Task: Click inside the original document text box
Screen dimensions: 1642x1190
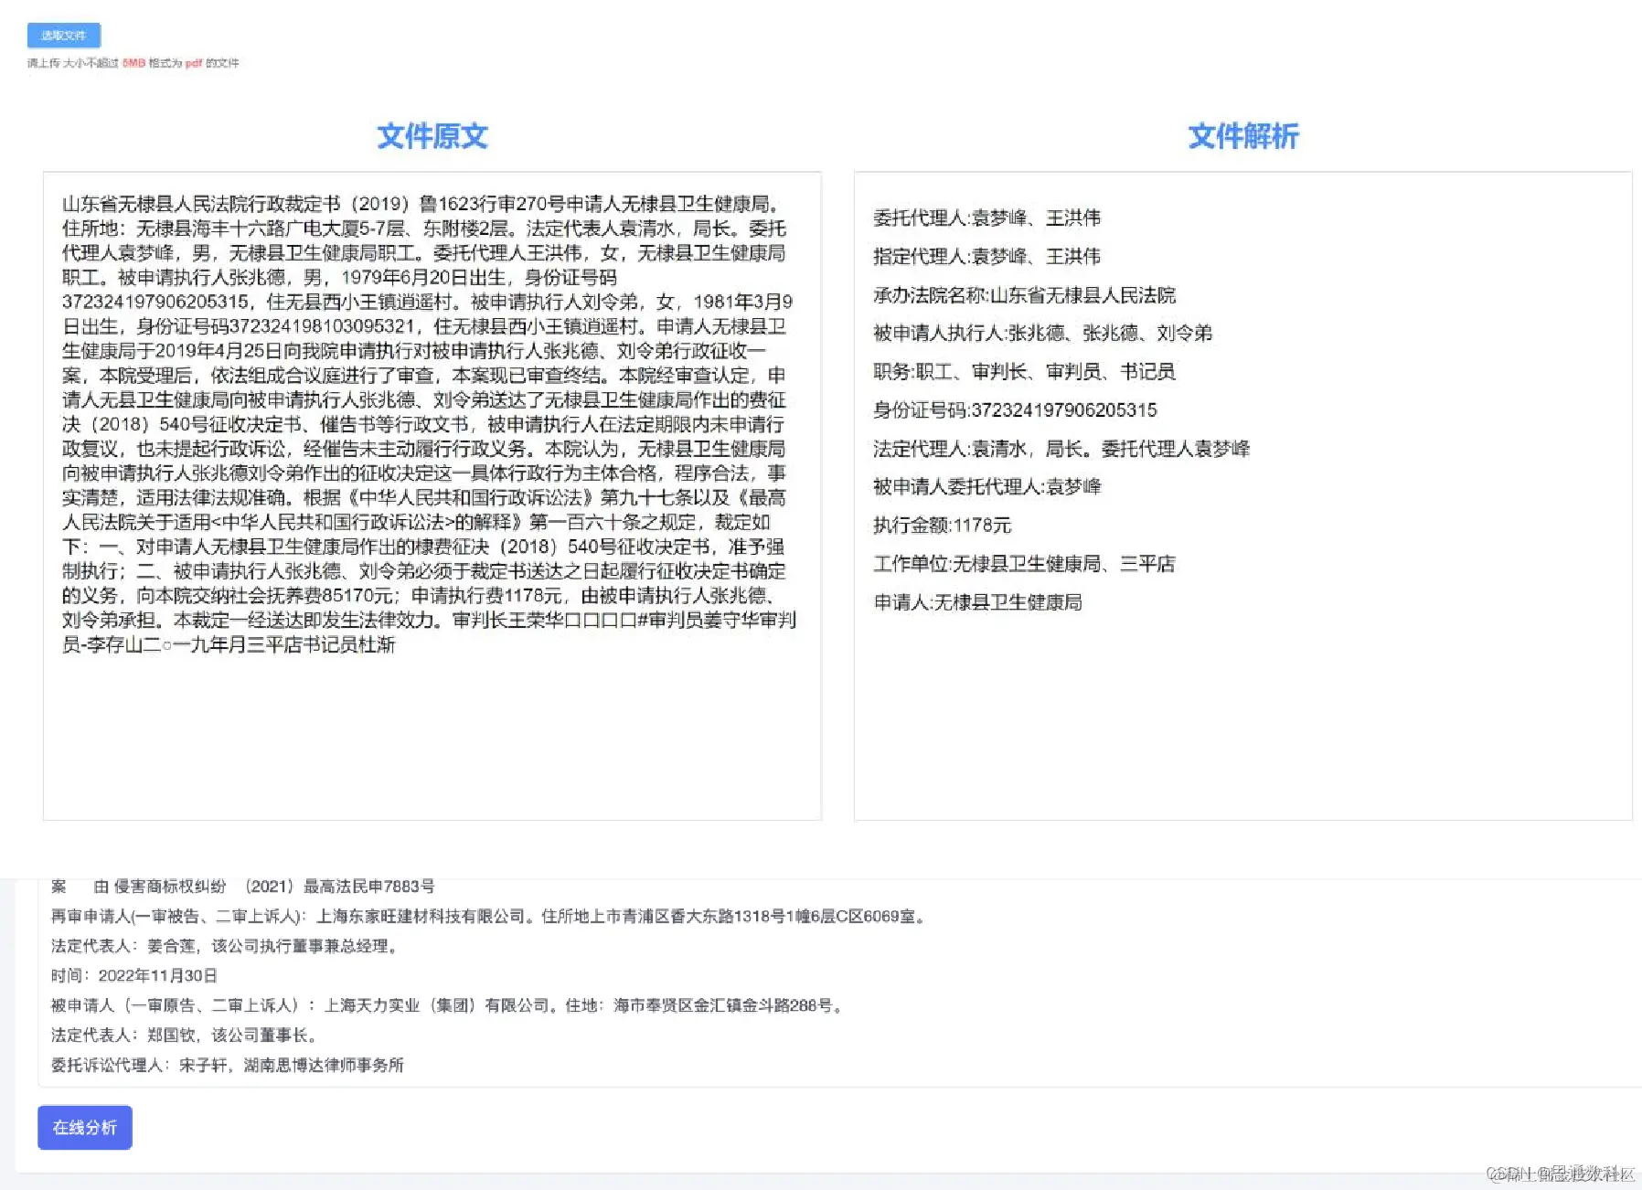Action: 432,495
